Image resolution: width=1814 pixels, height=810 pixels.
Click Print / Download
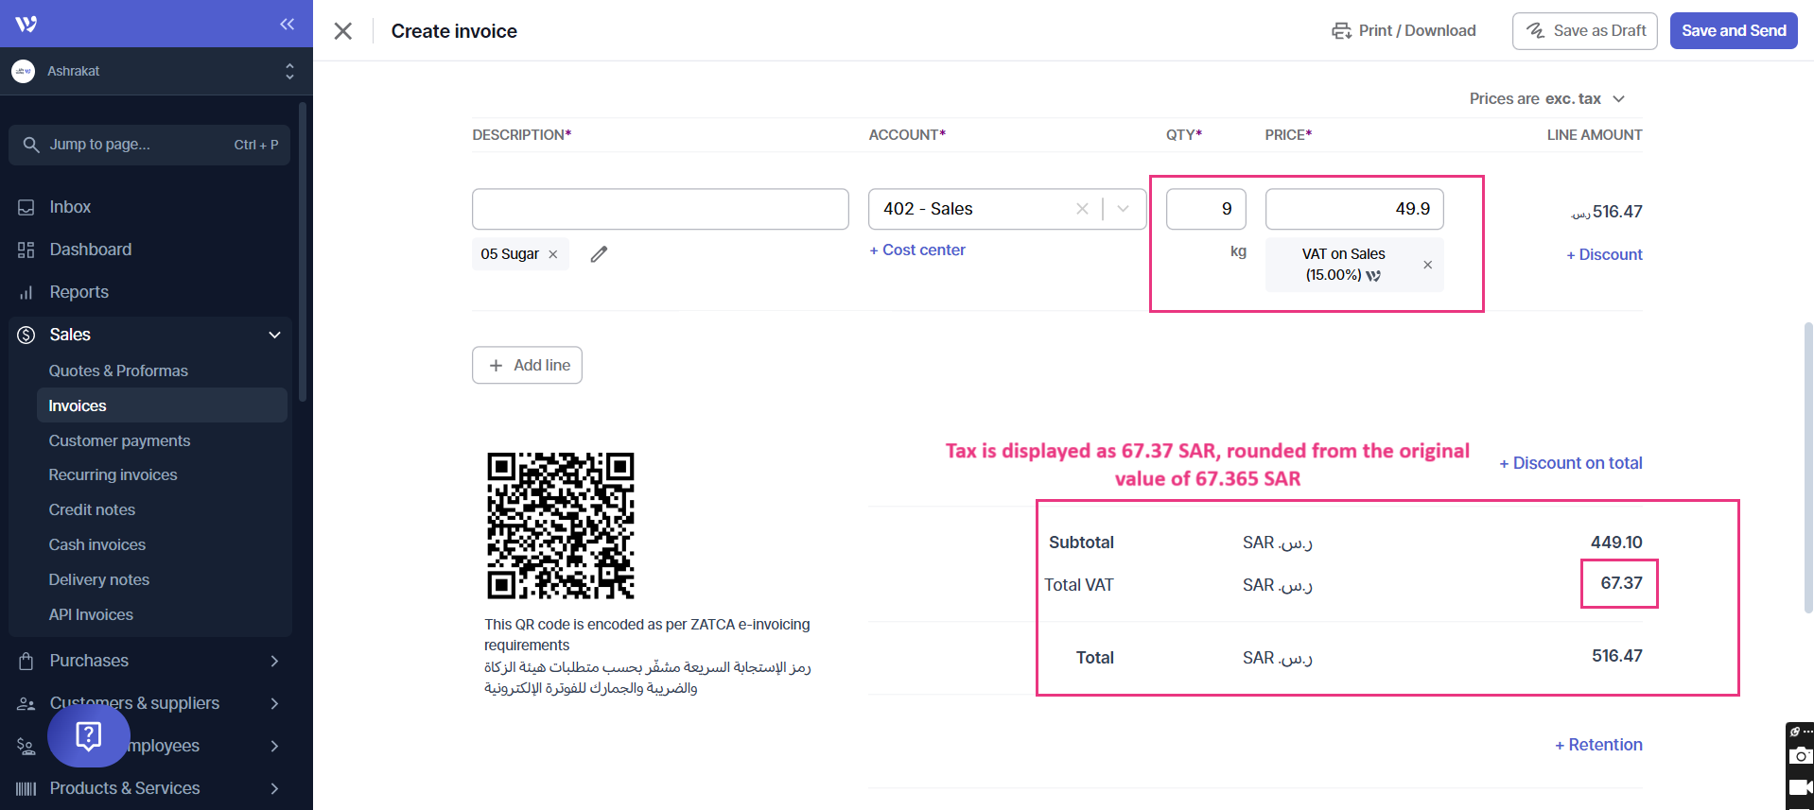point(1404,31)
